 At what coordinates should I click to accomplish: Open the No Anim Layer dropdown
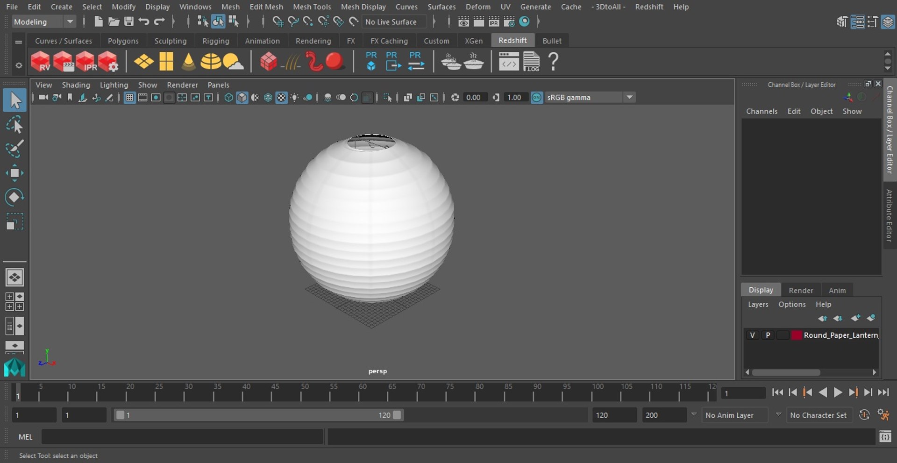tap(735, 415)
